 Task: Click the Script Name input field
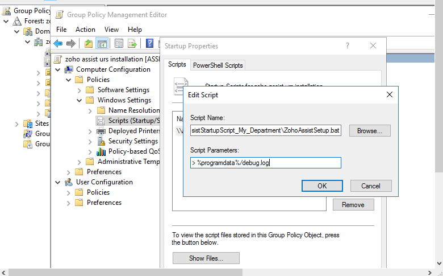(x=266, y=130)
